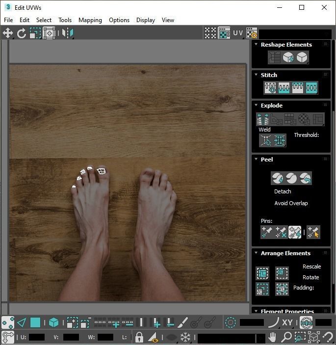Open the View menu
The width and height of the screenshot is (336, 345).
click(168, 20)
